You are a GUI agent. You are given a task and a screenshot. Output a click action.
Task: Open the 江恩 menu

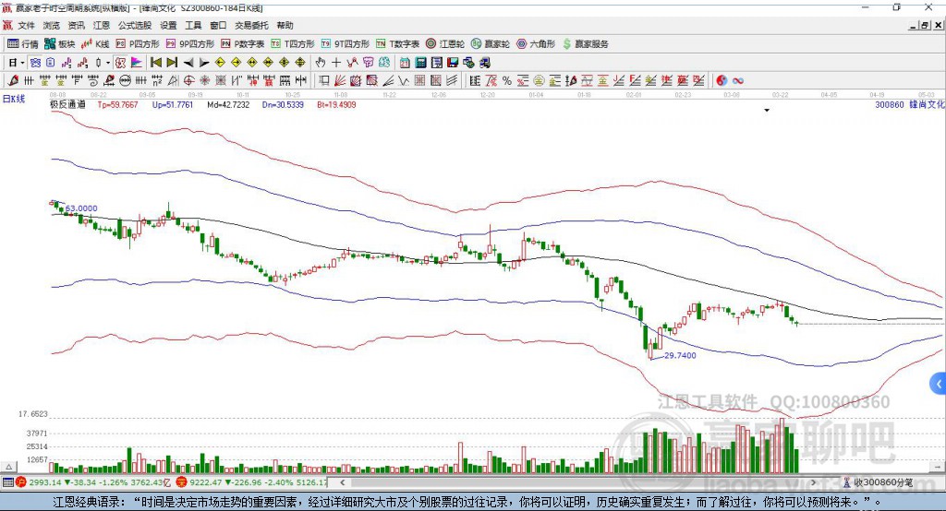102,25
